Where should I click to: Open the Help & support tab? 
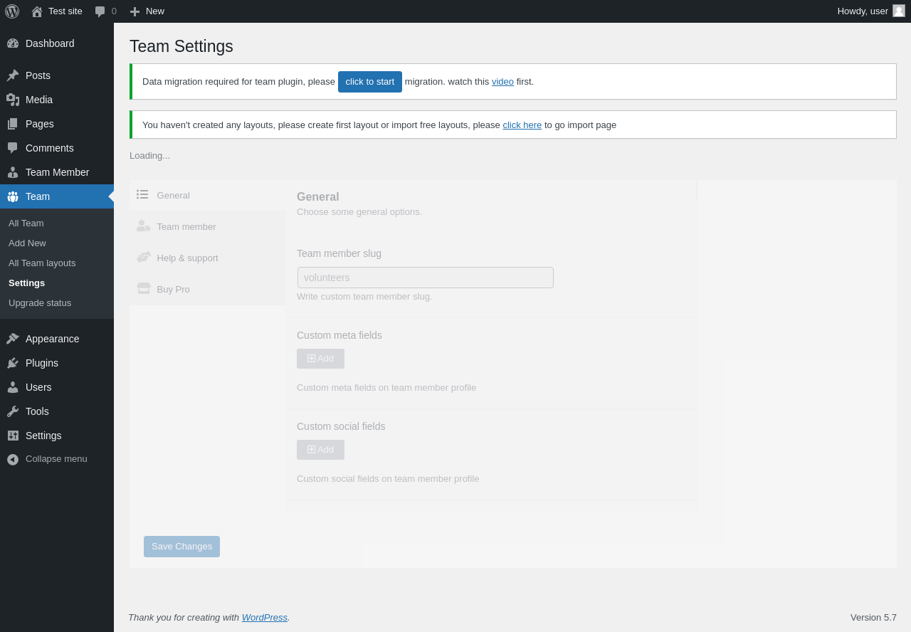[x=208, y=258]
